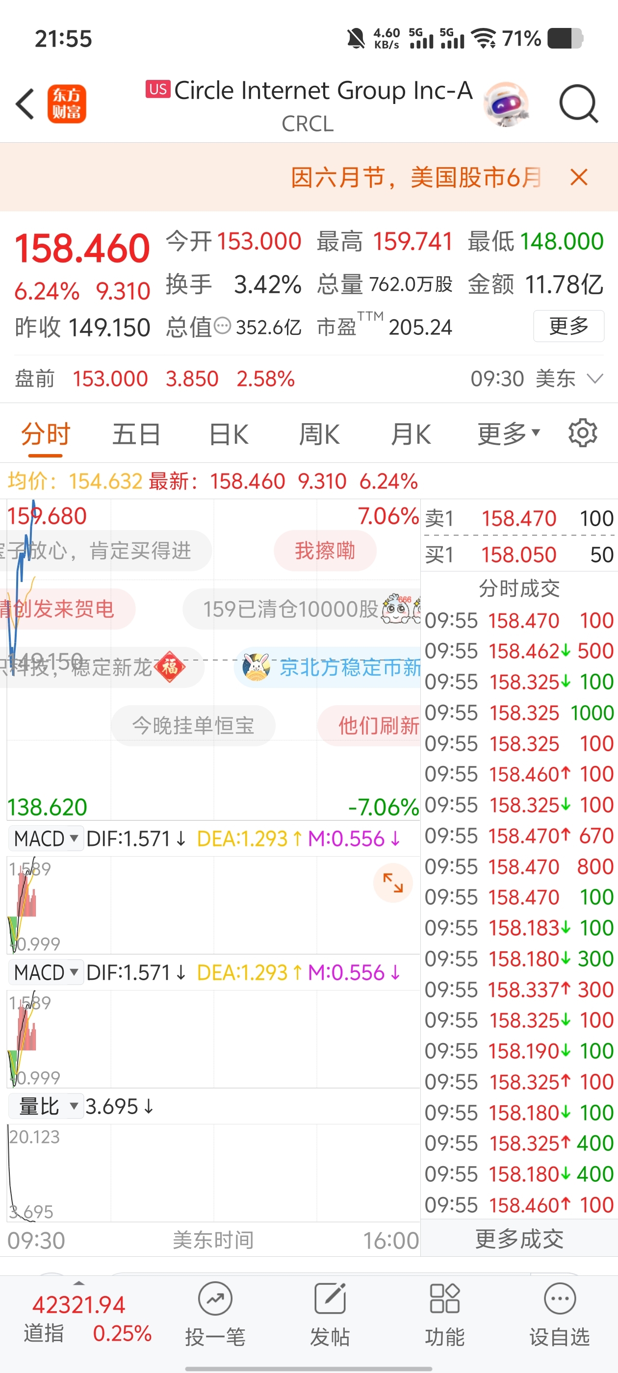
Task: Open the 功能 grid icon
Action: tap(445, 1299)
